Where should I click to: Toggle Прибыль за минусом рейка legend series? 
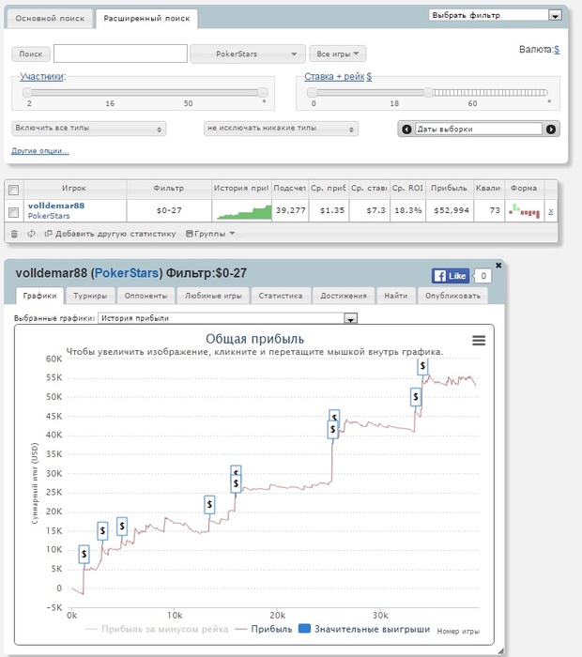point(157,629)
